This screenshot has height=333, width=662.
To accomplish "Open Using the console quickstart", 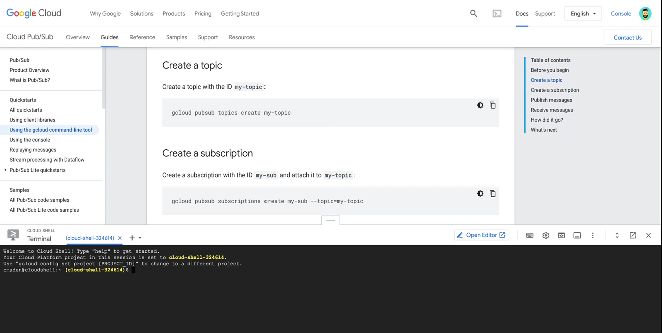I will tap(30, 140).
